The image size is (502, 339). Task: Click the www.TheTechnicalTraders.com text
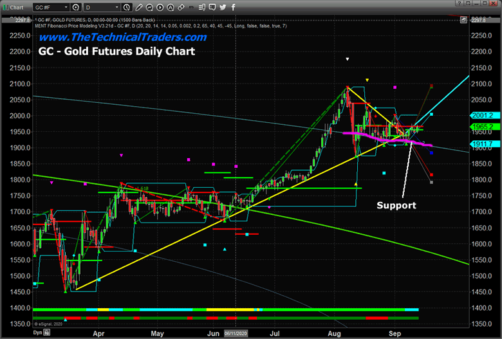click(123, 37)
